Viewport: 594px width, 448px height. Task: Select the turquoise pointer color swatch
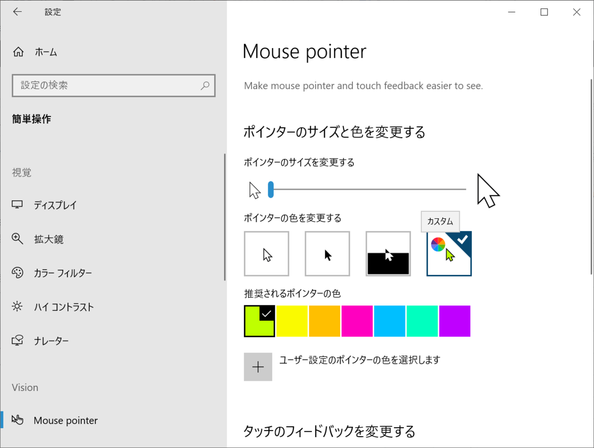pos(422,321)
